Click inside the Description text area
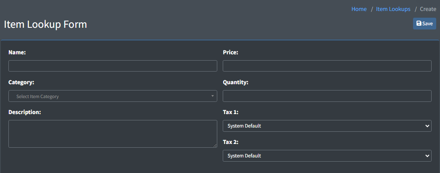 coord(113,134)
